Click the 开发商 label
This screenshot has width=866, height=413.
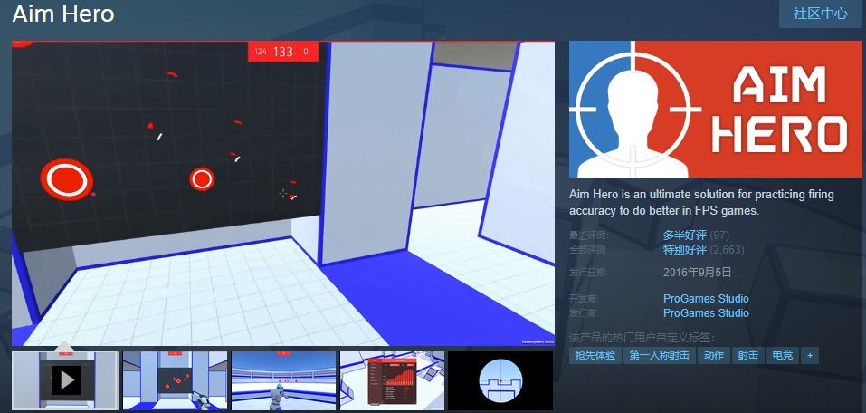(583, 299)
